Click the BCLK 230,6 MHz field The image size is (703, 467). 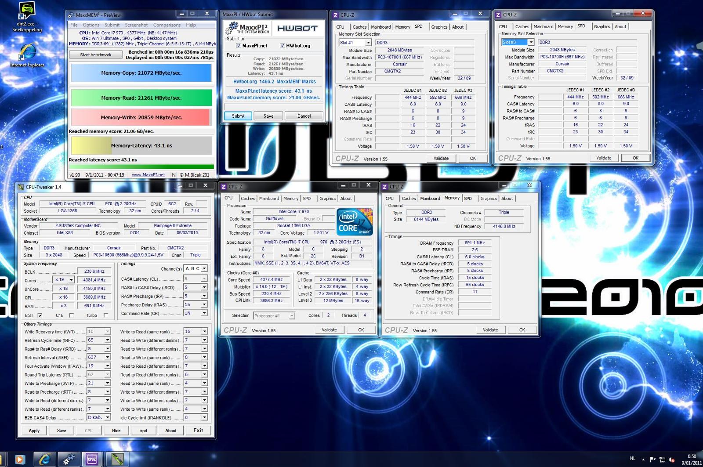94,272
